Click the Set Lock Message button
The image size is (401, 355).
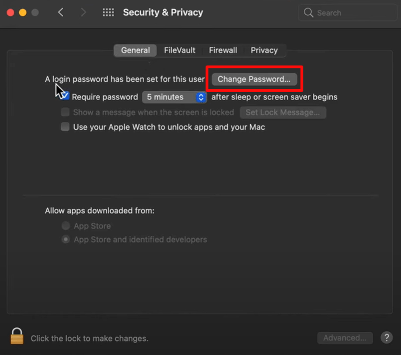282,112
